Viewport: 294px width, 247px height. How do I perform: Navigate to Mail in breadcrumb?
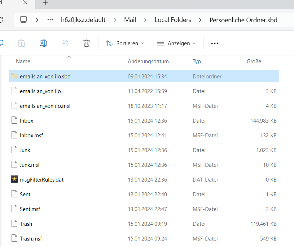click(x=130, y=20)
